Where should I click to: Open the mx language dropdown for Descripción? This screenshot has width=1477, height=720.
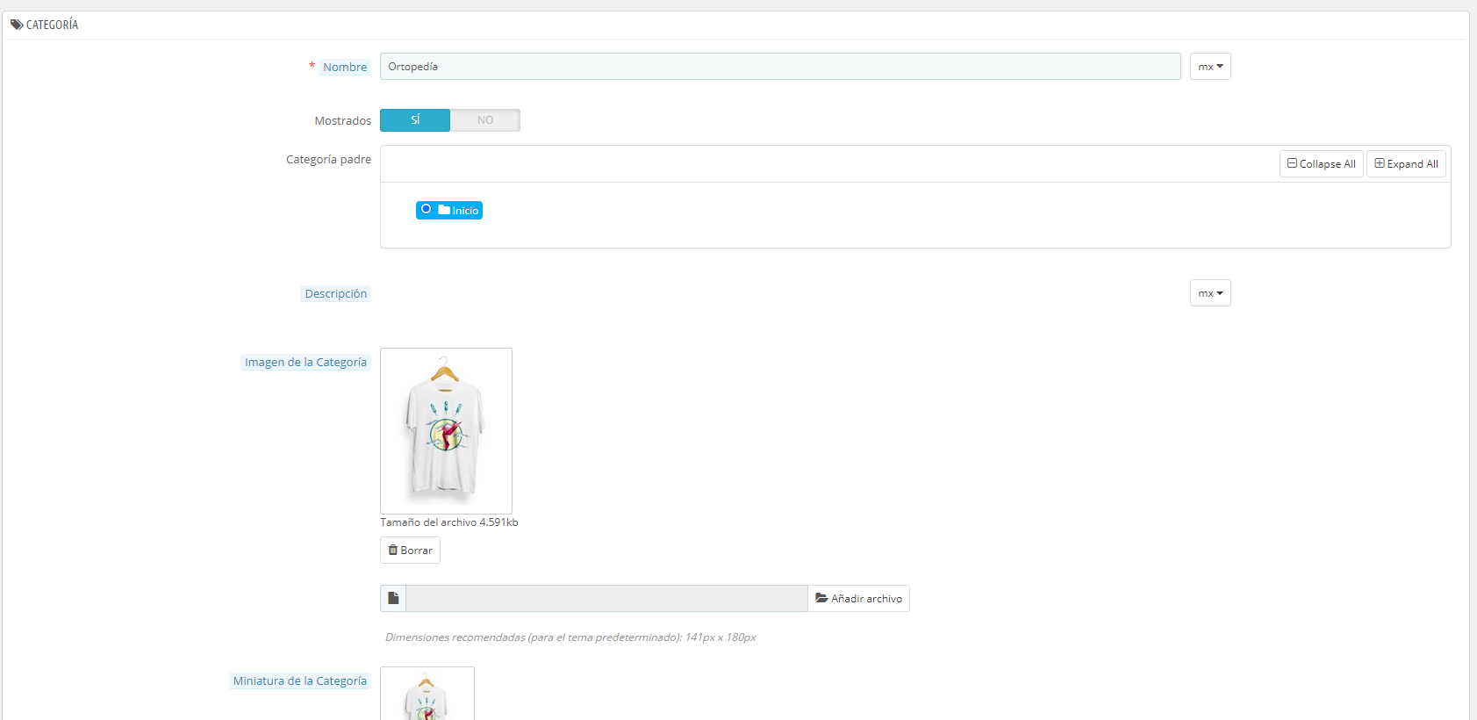(1210, 293)
